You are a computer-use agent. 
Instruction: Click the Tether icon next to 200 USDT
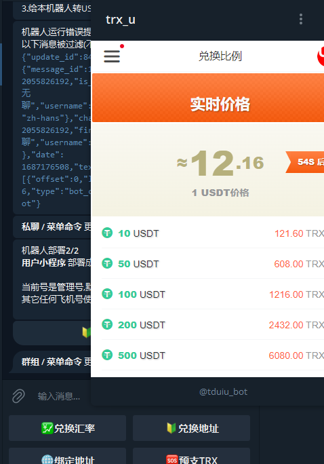coord(107,325)
